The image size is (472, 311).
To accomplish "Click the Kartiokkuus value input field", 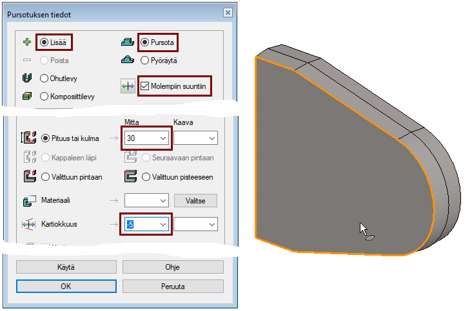I will coord(140,224).
